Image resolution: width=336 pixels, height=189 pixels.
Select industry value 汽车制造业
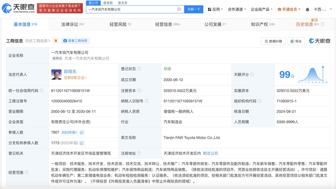[x=173, y=122]
